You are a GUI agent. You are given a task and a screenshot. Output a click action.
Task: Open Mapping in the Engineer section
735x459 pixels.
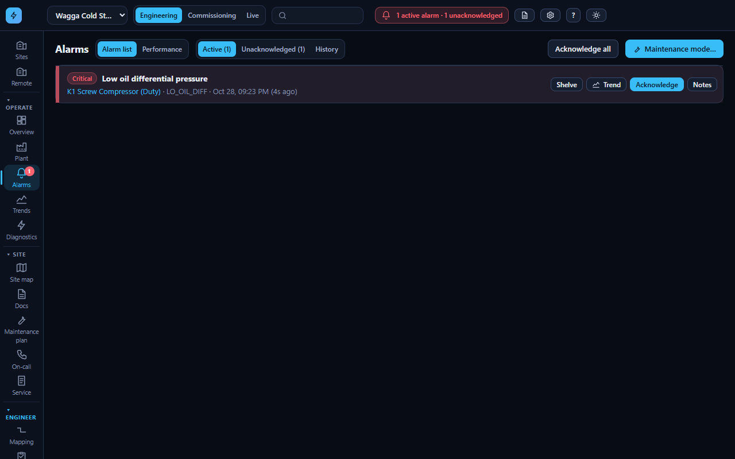pyautogui.click(x=21, y=435)
